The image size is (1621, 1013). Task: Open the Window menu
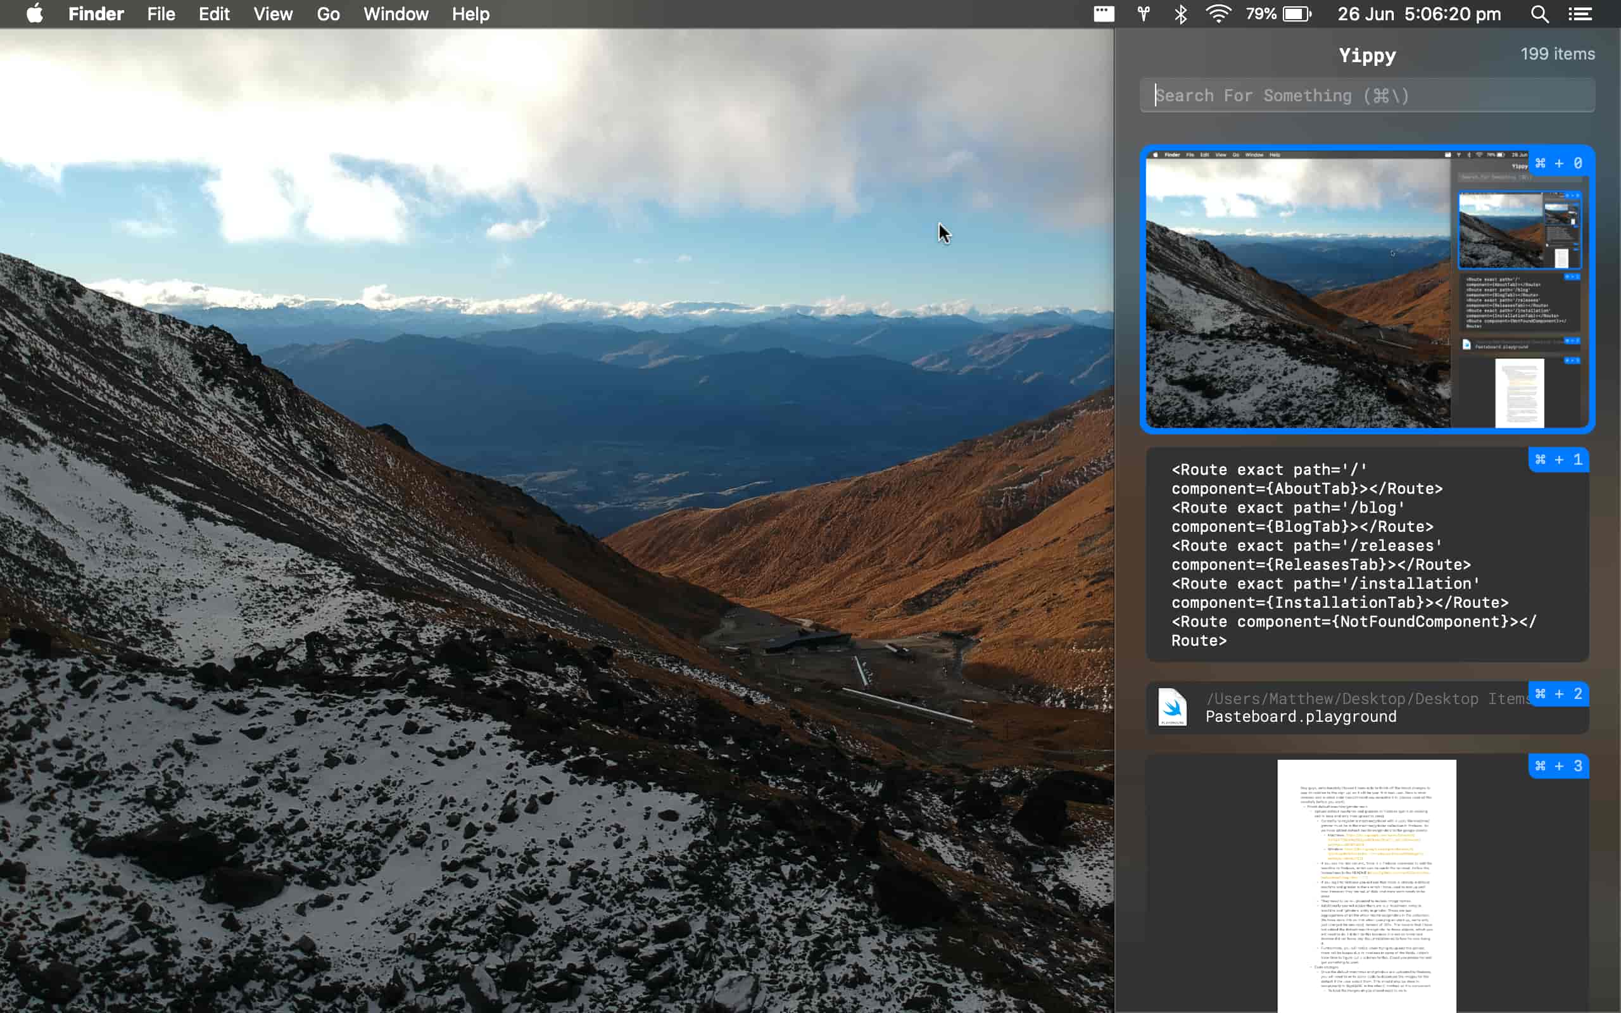pos(395,13)
